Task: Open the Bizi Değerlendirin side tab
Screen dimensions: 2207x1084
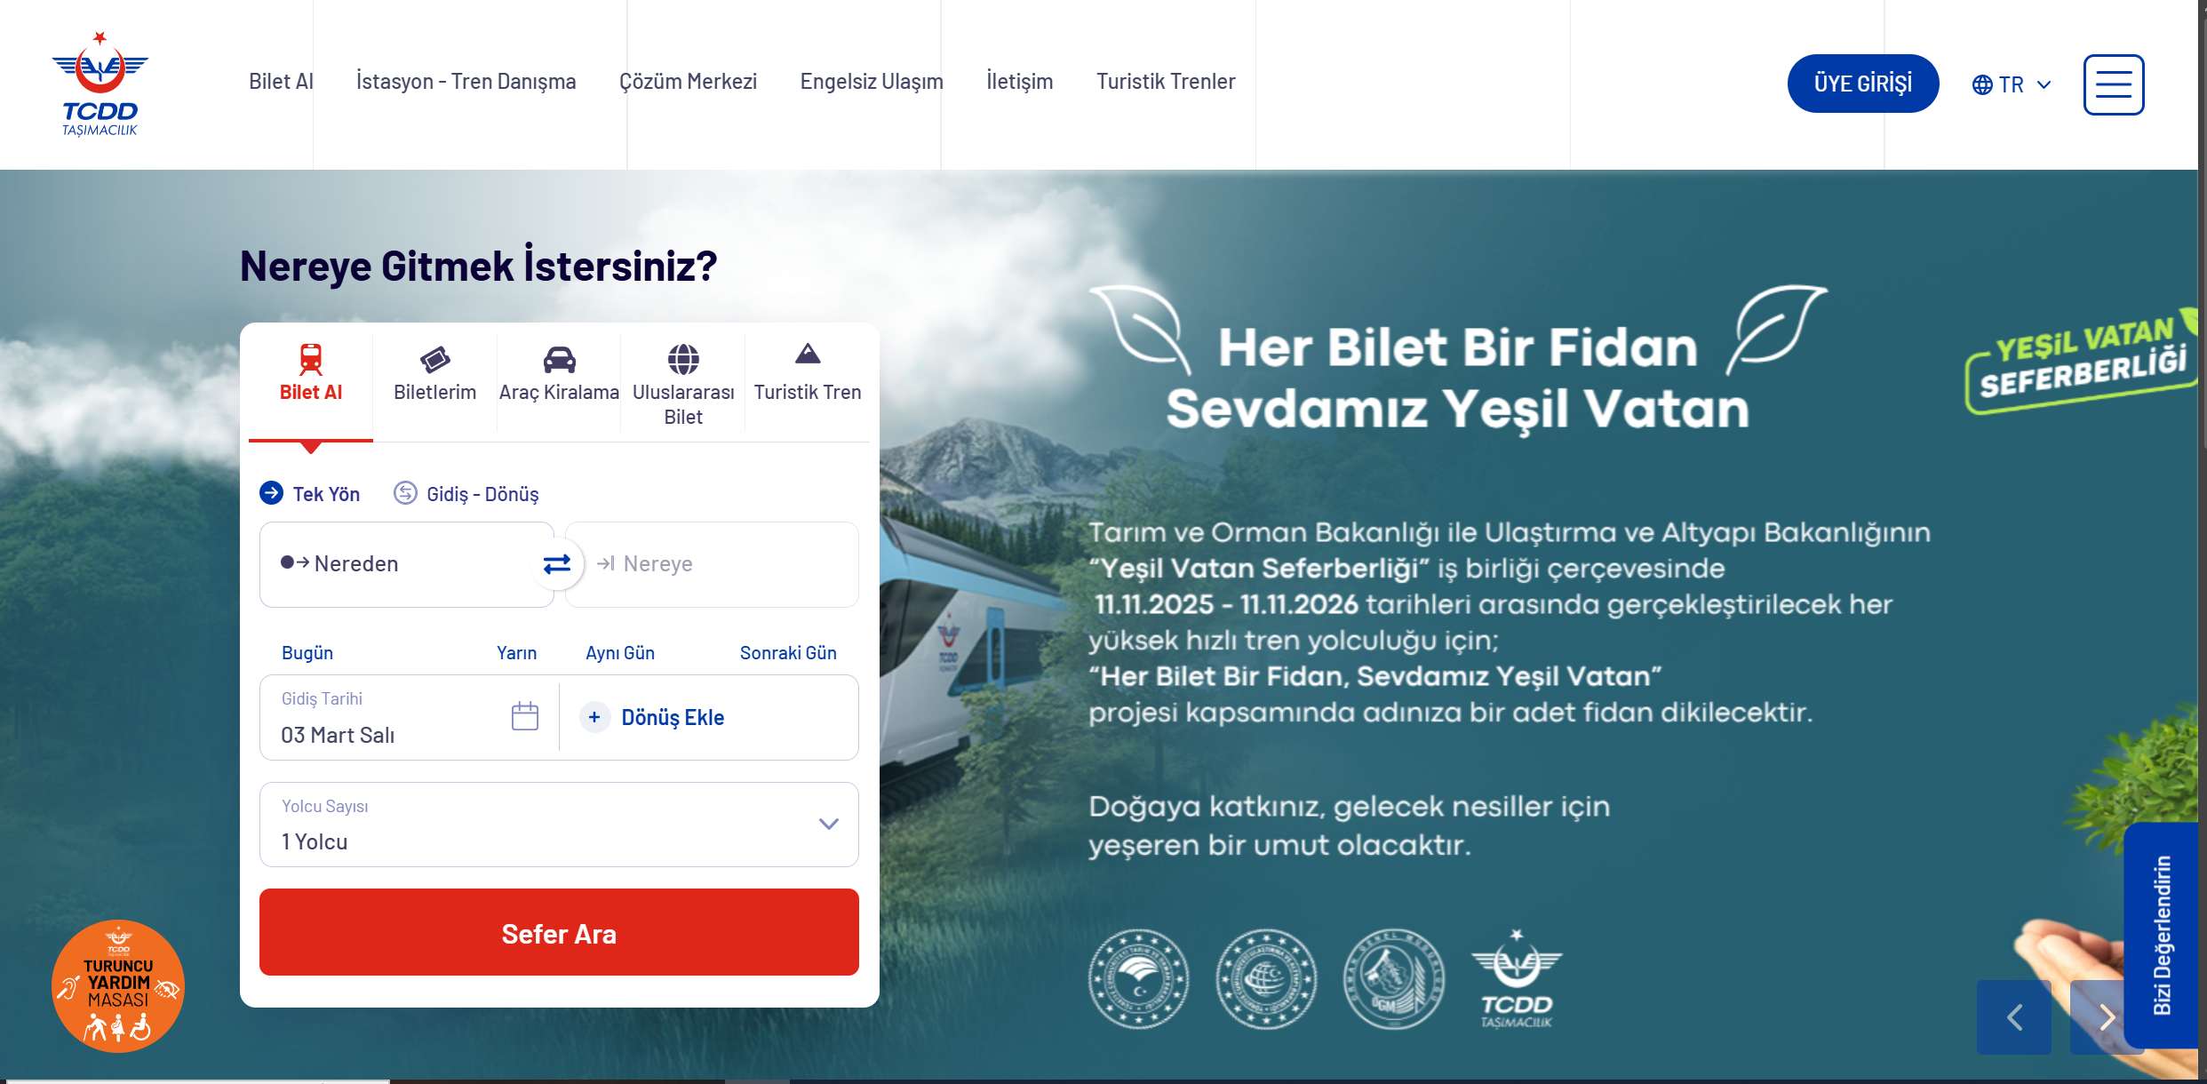Action: 2161,935
